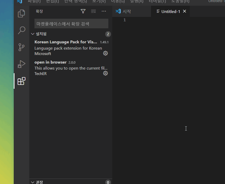Open the 이동(G) menu

coord(118,2)
